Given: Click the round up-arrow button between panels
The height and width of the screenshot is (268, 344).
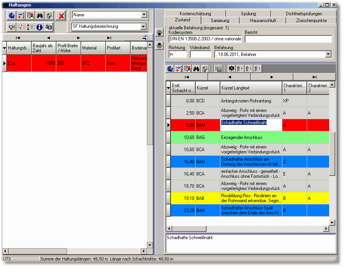Looking at the screenshot, I should 160,33.
